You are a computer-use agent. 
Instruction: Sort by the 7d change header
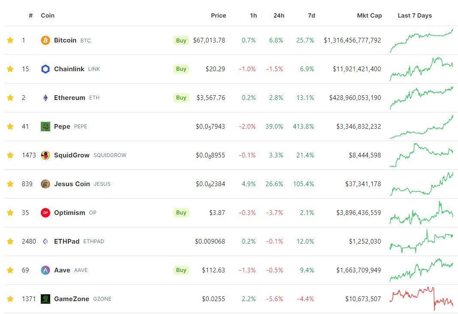click(x=312, y=15)
